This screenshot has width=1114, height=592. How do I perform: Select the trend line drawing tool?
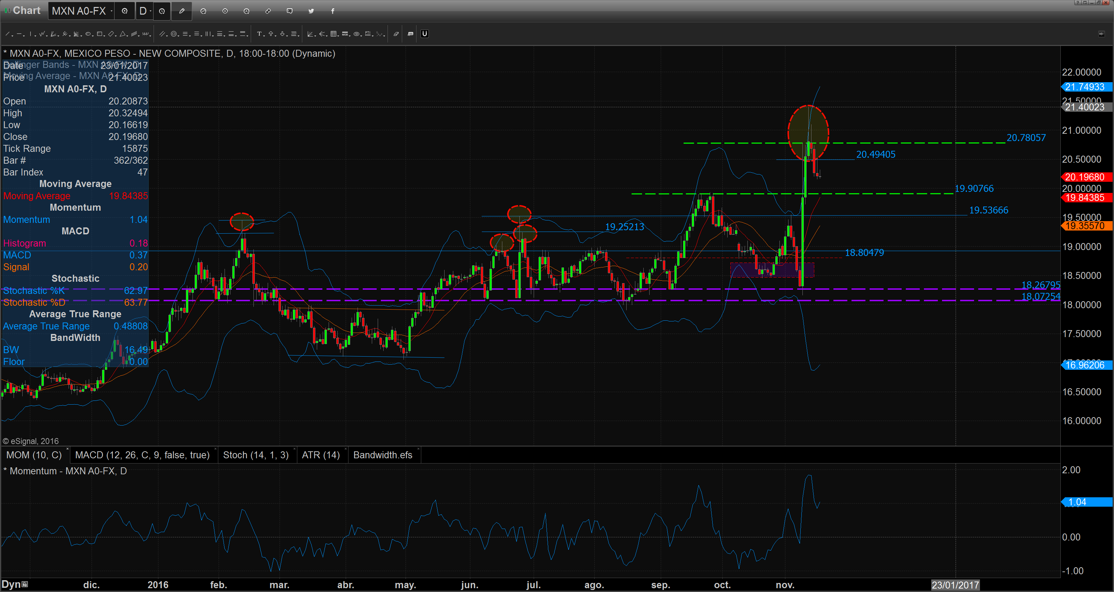tap(7, 34)
